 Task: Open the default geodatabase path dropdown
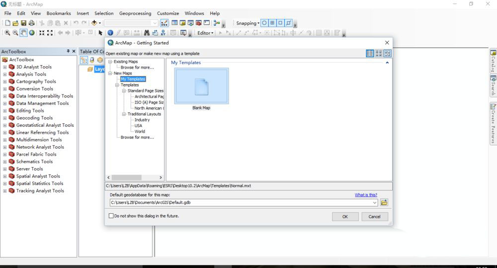(375, 202)
